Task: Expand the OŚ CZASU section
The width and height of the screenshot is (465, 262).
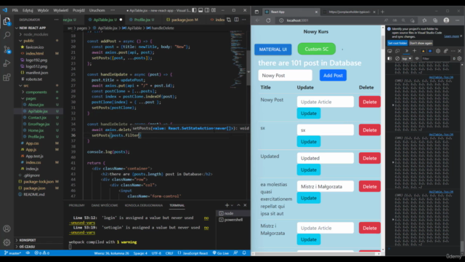Action: [27, 247]
